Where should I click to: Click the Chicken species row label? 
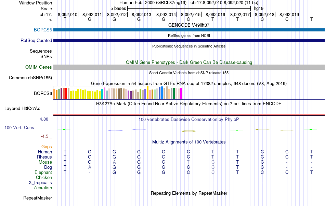(x=44, y=177)
